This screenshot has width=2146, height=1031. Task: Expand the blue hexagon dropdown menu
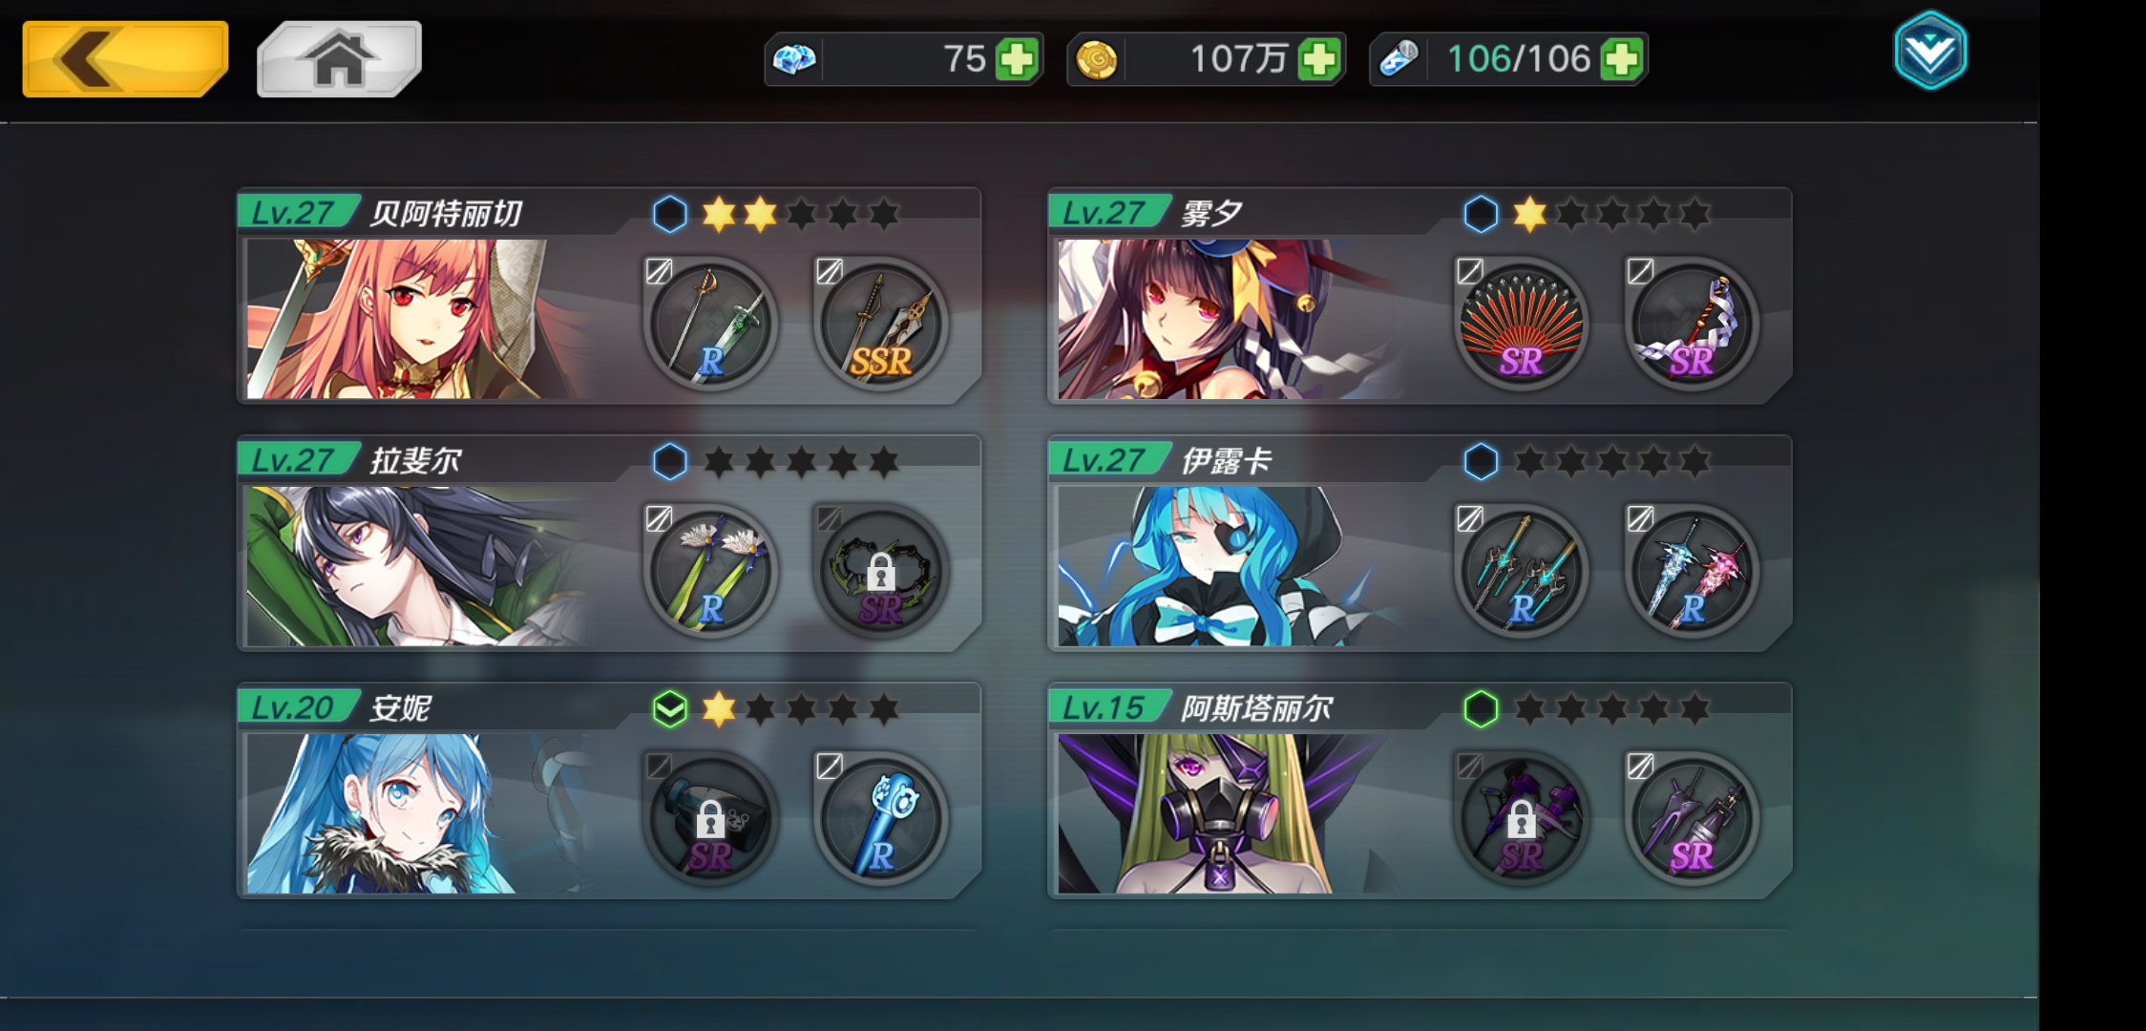pyautogui.click(x=1930, y=51)
